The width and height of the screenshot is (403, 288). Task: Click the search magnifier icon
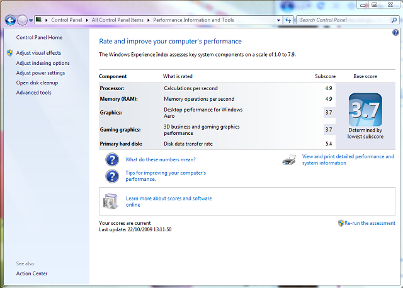pyautogui.click(x=394, y=20)
